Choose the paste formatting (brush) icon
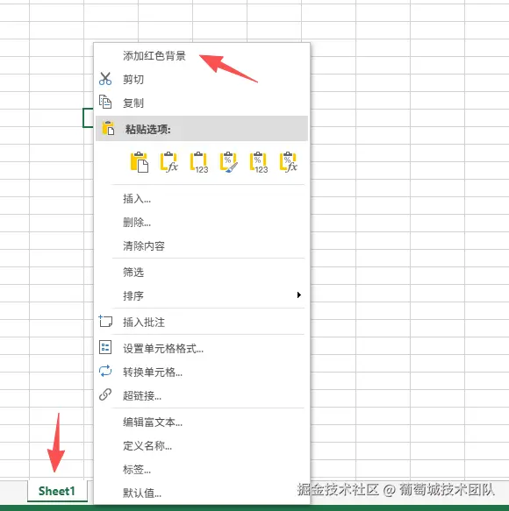Viewport: 509px width, 511px height. coord(229,162)
